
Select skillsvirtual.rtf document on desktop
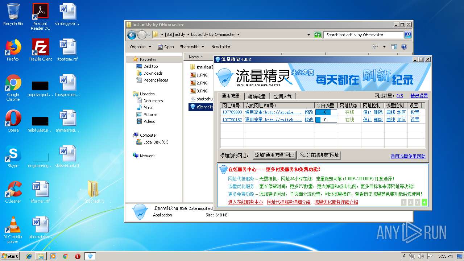click(x=67, y=156)
